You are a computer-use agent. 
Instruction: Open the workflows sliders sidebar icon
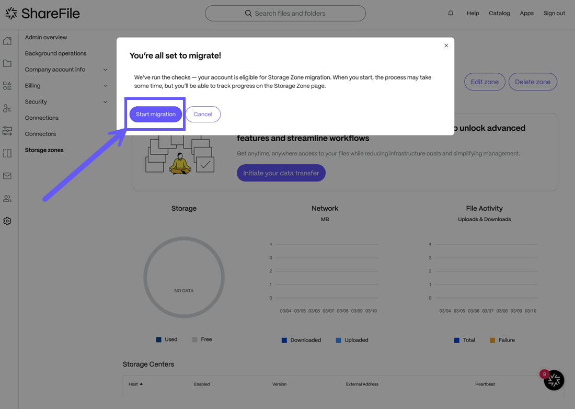(x=7, y=131)
